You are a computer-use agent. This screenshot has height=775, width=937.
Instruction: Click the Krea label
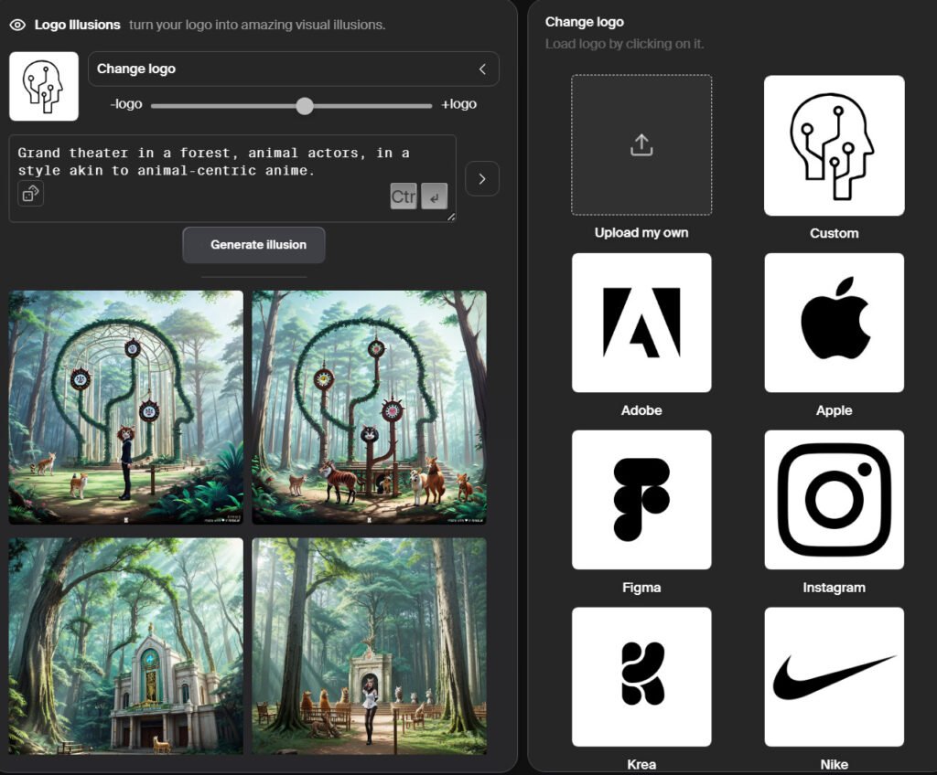641,764
